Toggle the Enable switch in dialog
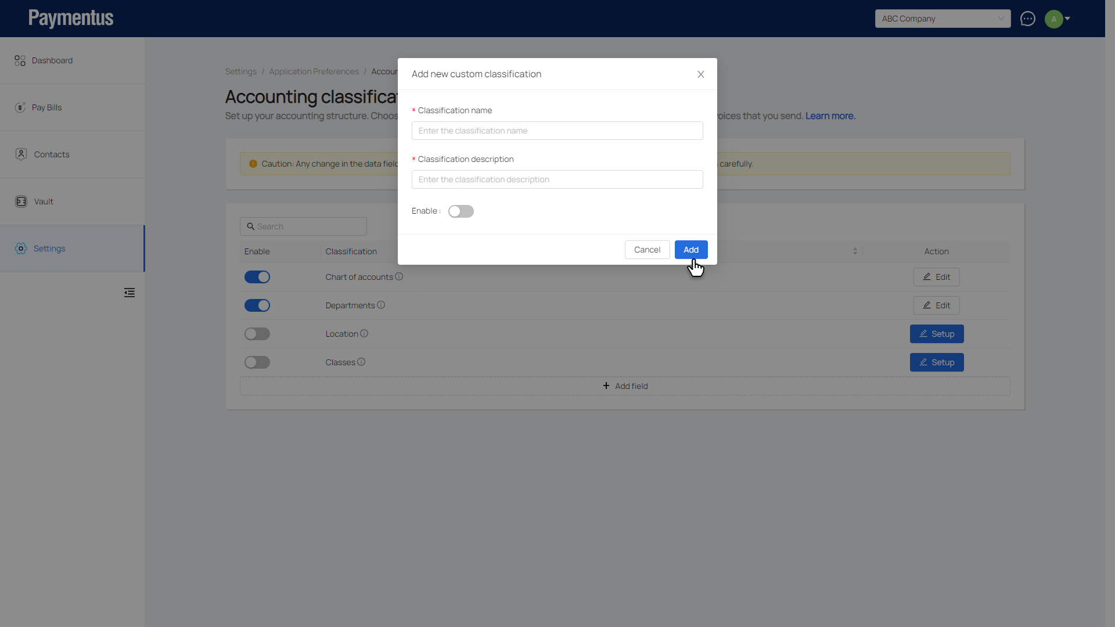Image resolution: width=1115 pixels, height=627 pixels. [x=461, y=211]
